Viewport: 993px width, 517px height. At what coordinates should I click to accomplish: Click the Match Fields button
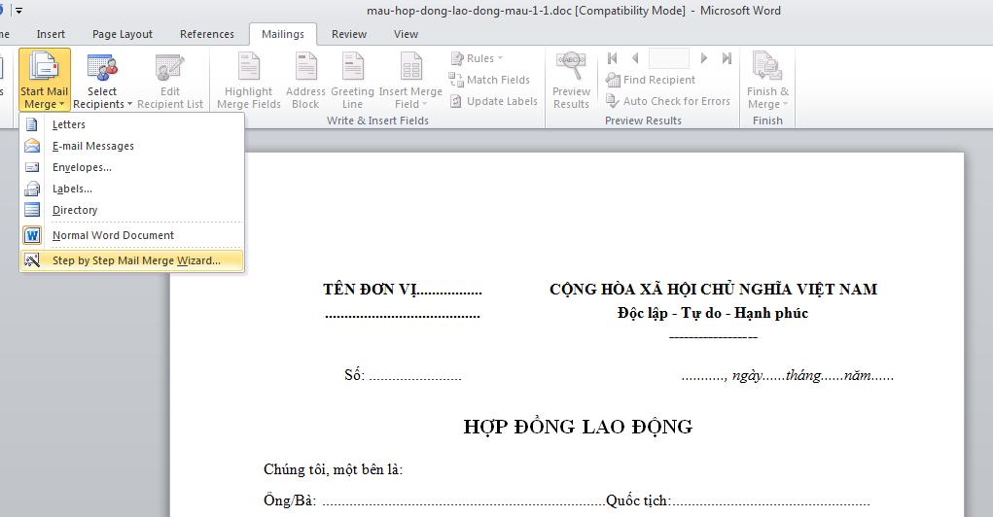pyautogui.click(x=489, y=80)
